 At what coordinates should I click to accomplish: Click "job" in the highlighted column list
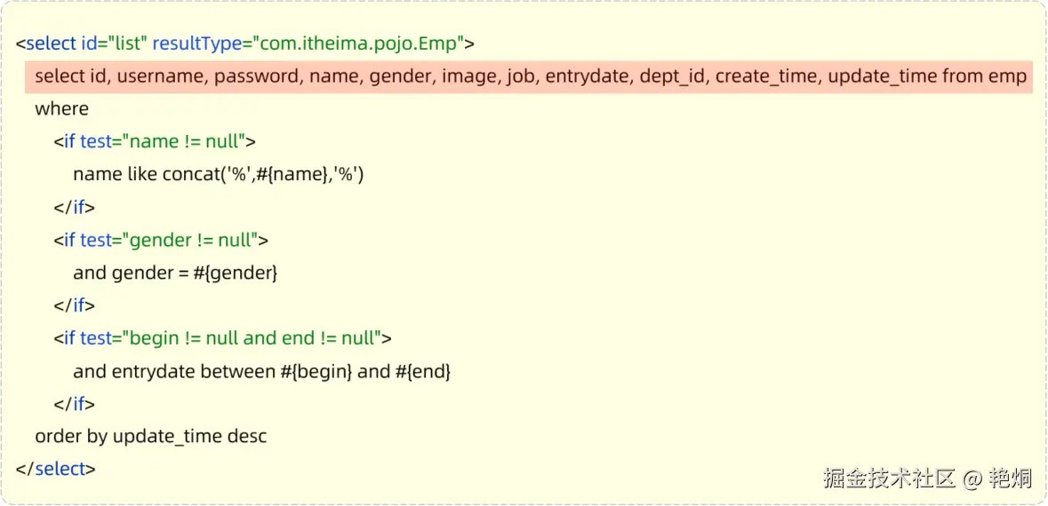[x=521, y=76]
